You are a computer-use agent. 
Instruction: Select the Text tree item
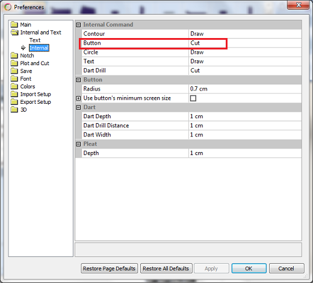click(x=35, y=40)
